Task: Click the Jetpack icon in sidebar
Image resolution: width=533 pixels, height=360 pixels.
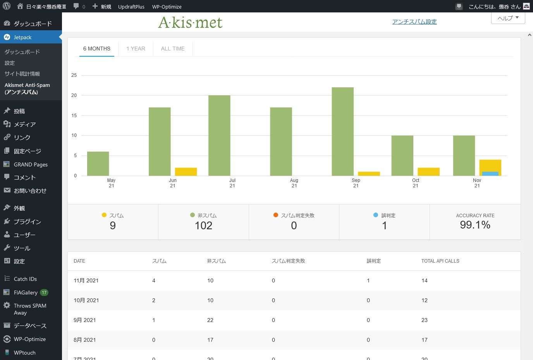Action: click(7, 37)
